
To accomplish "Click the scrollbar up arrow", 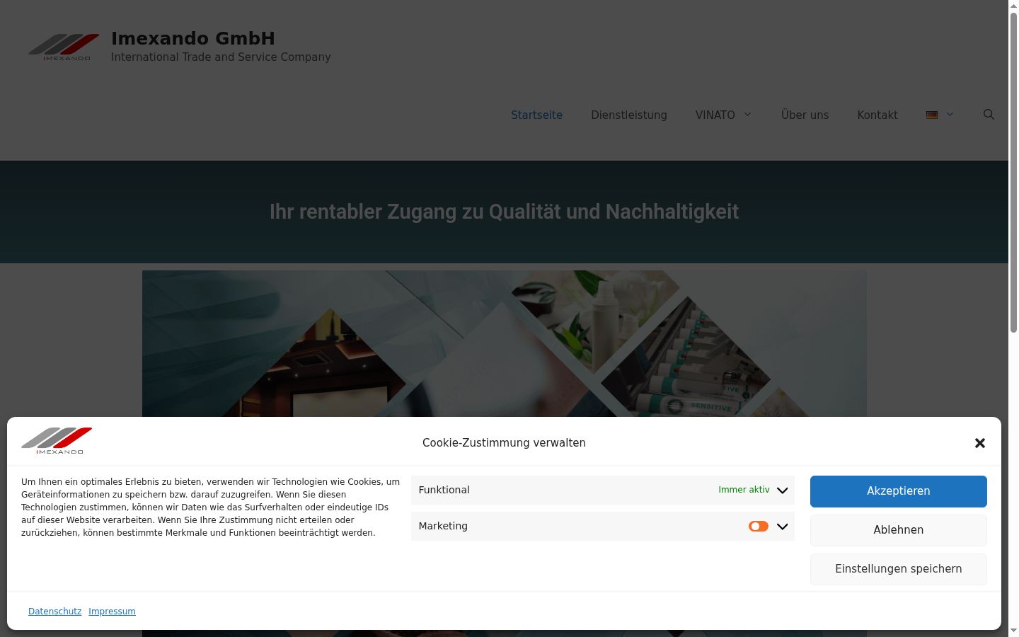I will pos(1013,6).
